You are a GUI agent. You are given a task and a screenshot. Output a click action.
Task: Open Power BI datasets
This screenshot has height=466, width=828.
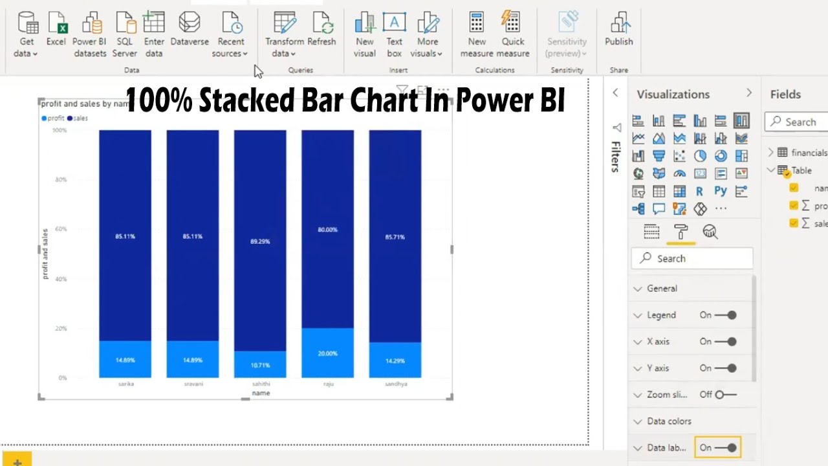pos(89,35)
